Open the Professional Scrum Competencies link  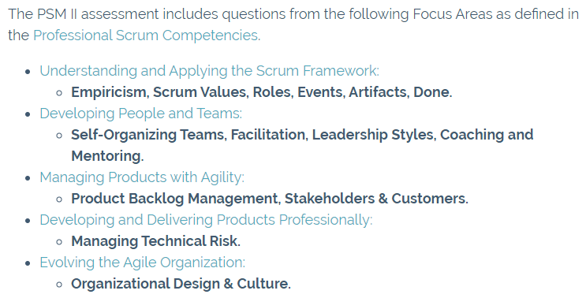coord(147,35)
